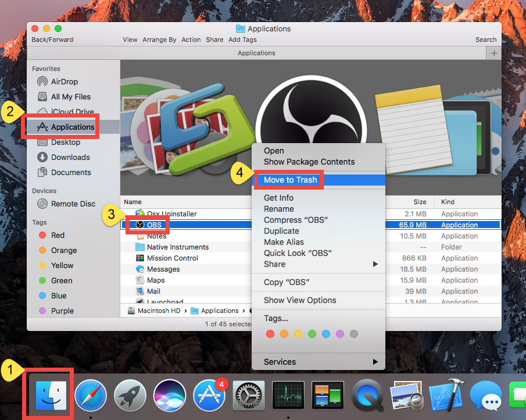Open Safari from the Dock
This screenshot has height=420, width=526.
tap(90, 395)
